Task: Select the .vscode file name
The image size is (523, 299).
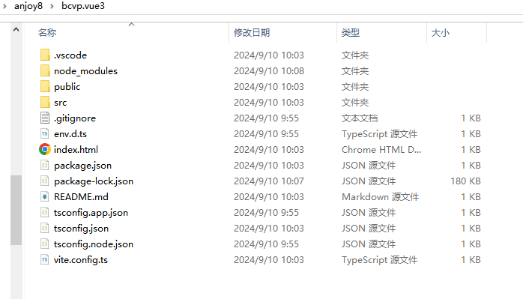Action: 70,55
